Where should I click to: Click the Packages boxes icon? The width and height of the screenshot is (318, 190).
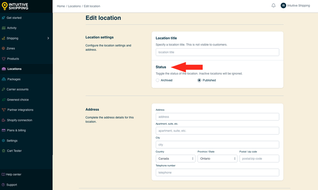[x=4, y=79]
